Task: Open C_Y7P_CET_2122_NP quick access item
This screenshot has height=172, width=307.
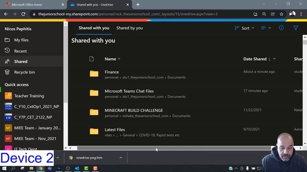Action: tap(33, 117)
